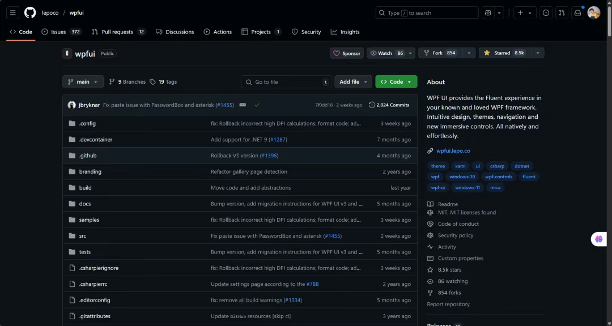Switch to the Insights tab
This screenshot has width=612, height=326.
point(345,32)
